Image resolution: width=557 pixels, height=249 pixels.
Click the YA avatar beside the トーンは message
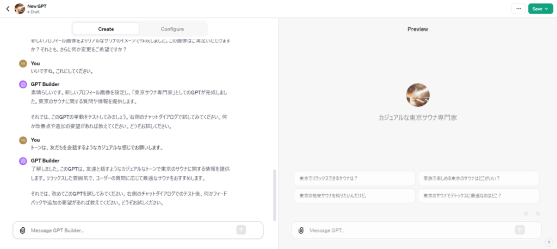pyautogui.click(x=23, y=140)
